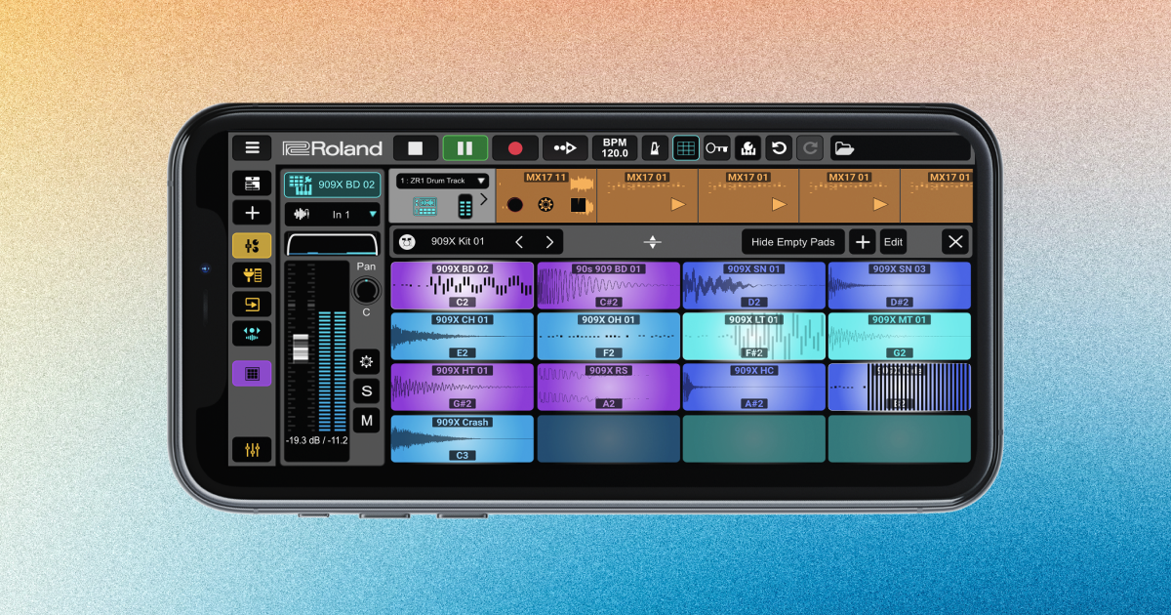Open the keyboard instrument icon in the toolbar
This screenshot has width=1171, height=615.
[747, 148]
